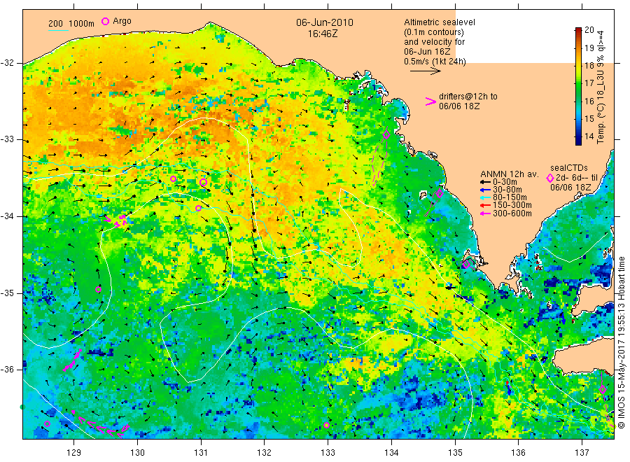Viewport: 630px width, 462px height.
Task: Click dark blue 14°C end of colorbar
Action: pos(578,139)
